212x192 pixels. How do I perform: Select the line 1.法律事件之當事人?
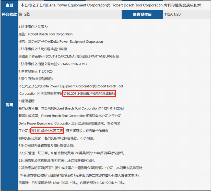[33, 27]
